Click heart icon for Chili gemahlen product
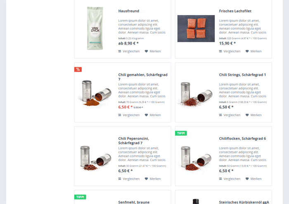Screen dimensions: 289x204 (146, 115)
